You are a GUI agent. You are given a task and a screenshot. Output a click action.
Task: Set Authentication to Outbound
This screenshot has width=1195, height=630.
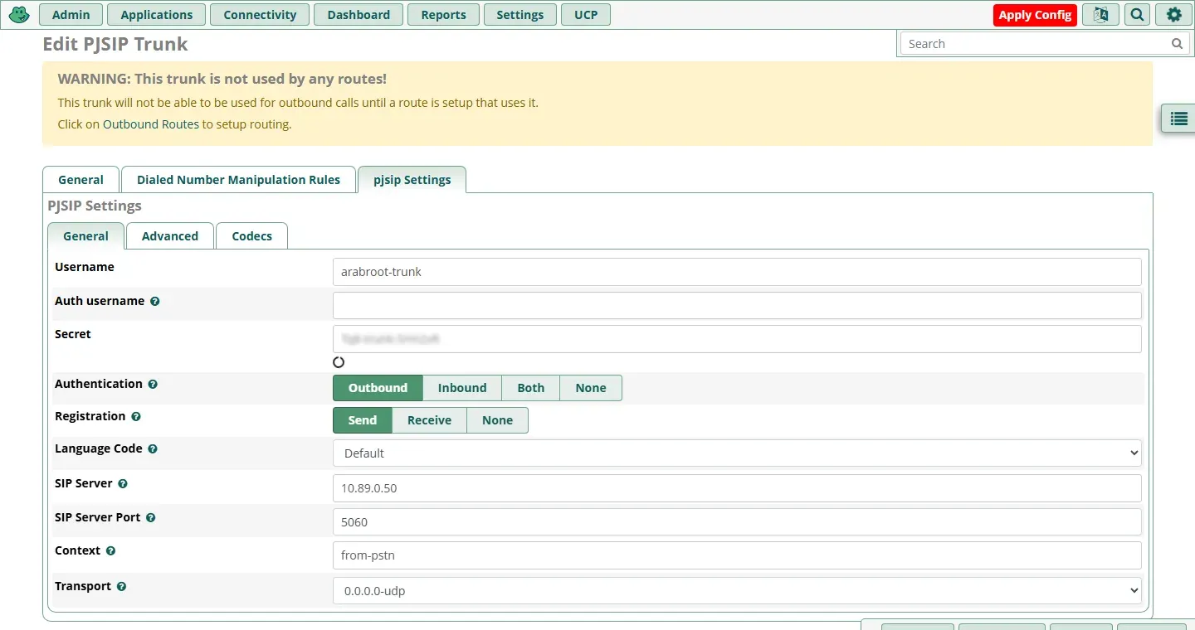(378, 388)
